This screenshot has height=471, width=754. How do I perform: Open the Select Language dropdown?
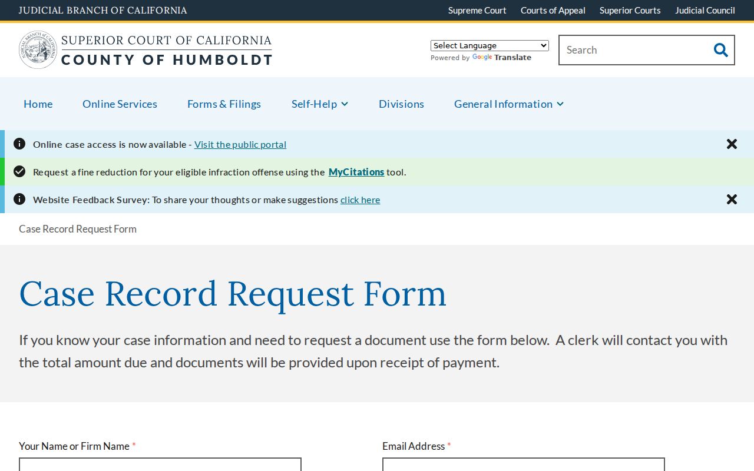[x=490, y=45]
